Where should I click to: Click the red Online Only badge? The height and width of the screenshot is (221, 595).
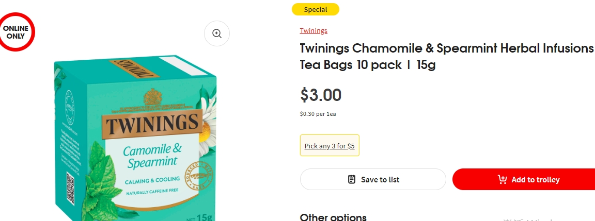[x=16, y=32]
